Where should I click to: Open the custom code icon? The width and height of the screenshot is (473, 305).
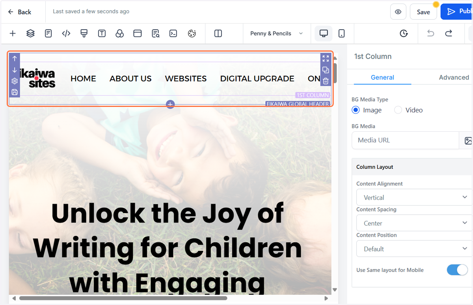pos(66,34)
